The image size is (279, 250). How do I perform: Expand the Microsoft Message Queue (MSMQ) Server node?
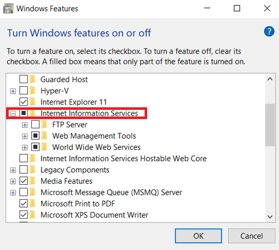(x=13, y=193)
